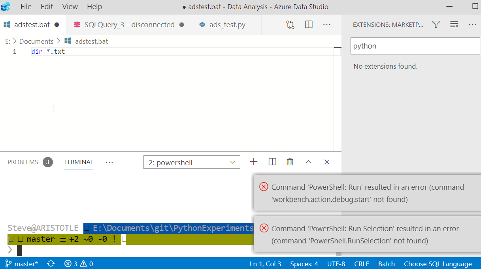481x269 pixels.
Task: Click 'Ln 1, Col 3' cursor position
Action: (x=265, y=264)
